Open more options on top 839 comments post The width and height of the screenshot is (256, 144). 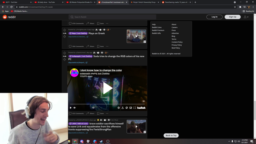(107, 24)
